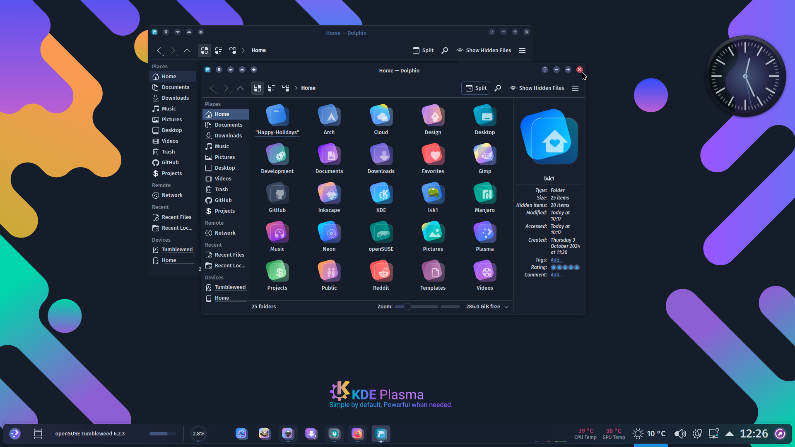Open the Arch folder
The height and width of the screenshot is (447, 795).
(329, 120)
